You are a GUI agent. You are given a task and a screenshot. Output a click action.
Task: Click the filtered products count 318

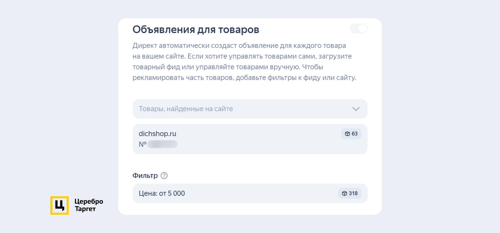coord(353,193)
